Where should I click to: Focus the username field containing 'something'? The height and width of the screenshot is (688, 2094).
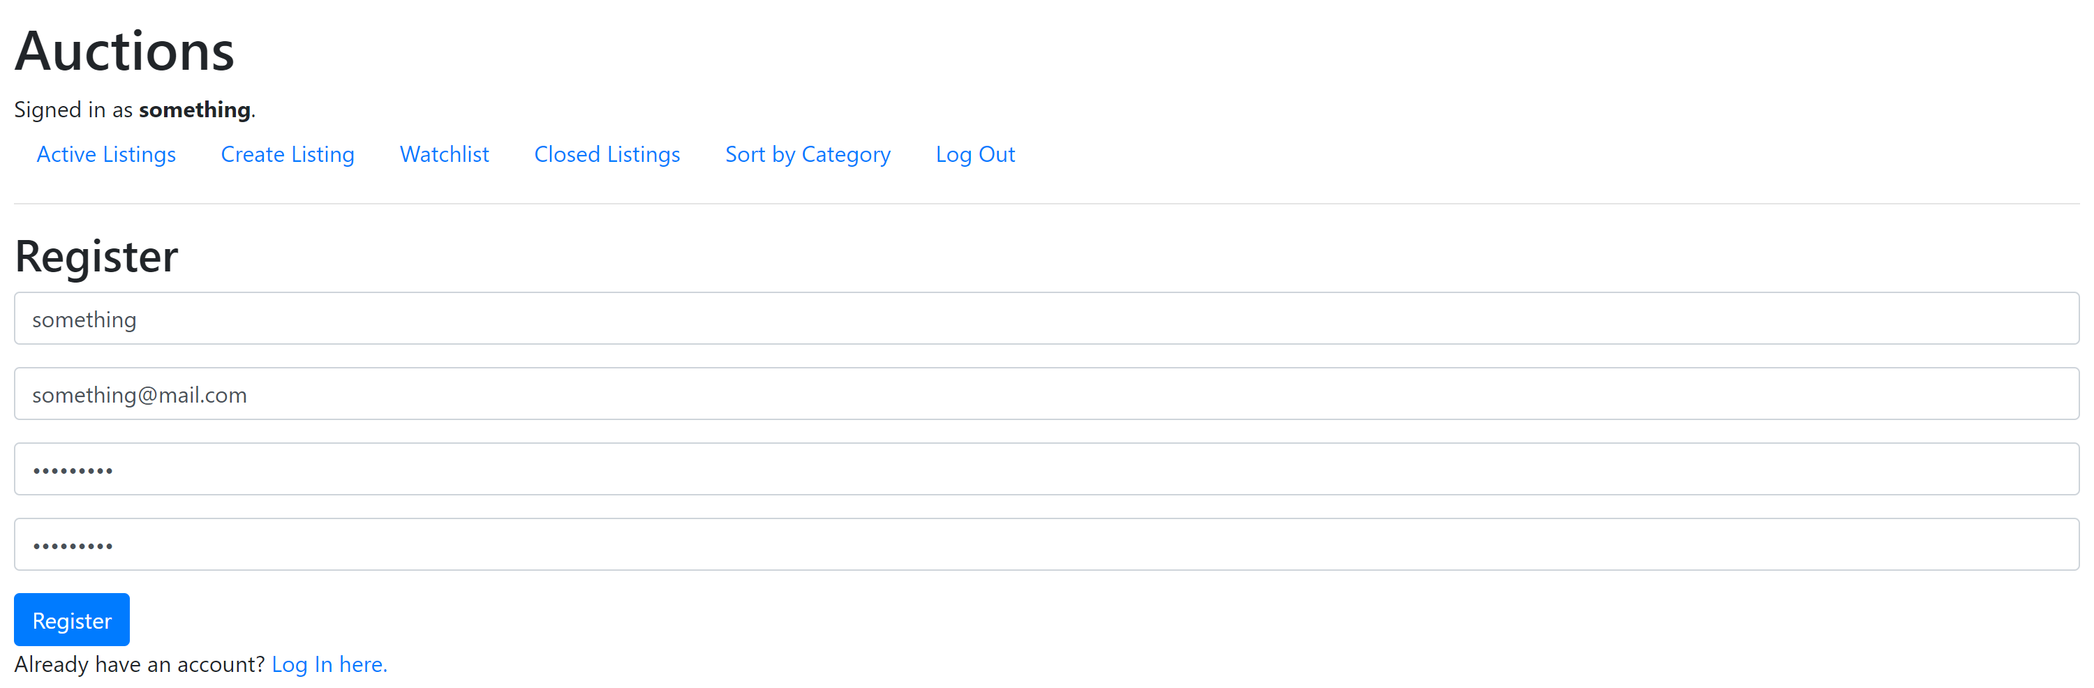(x=1046, y=318)
